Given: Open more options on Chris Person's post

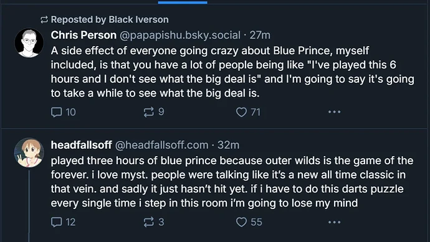Looking at the screenshot, I should [334, 112].
